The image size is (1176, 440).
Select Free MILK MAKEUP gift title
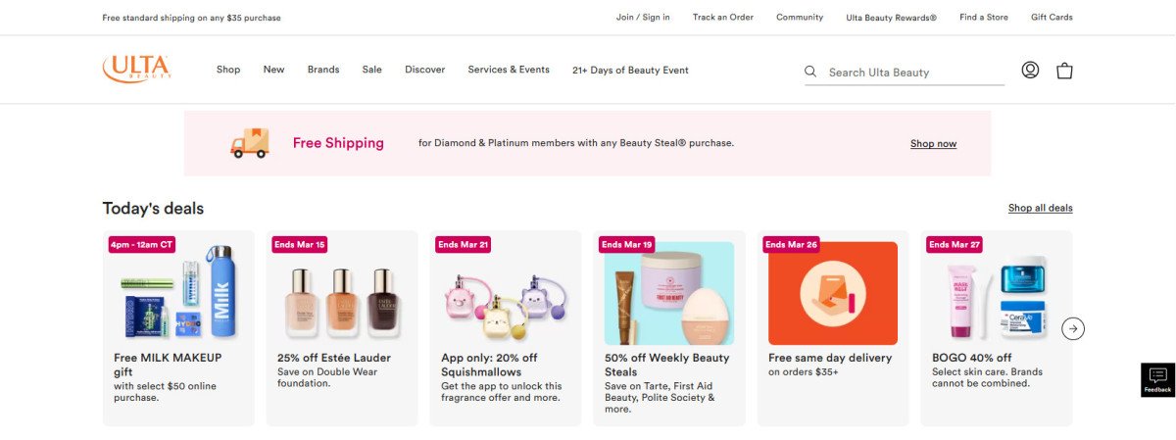coord(169,365)
